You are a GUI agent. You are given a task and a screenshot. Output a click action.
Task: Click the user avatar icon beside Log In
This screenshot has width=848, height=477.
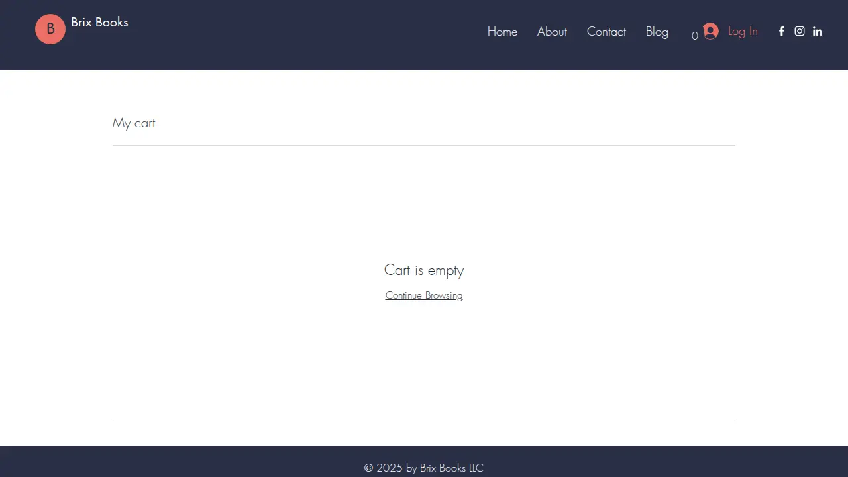coord(711,31)
